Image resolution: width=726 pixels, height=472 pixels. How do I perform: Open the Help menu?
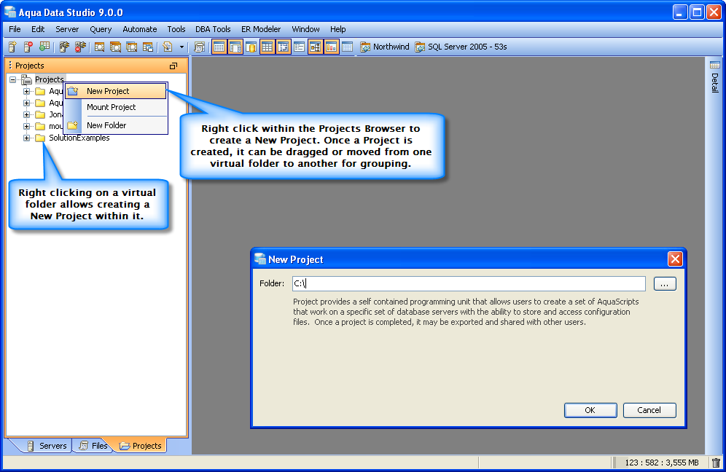[338, 29]
